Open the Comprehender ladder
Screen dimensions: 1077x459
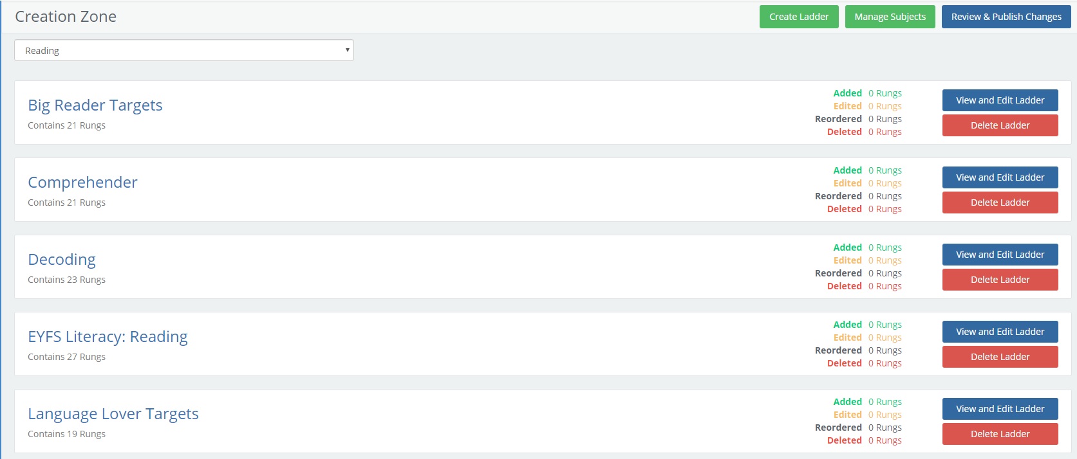pos(82,182)
